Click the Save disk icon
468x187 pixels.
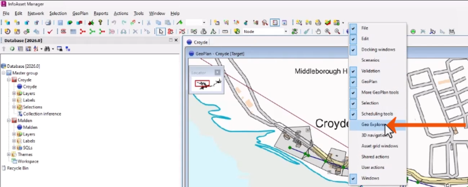pyautogui.click(x=60, y=23)
